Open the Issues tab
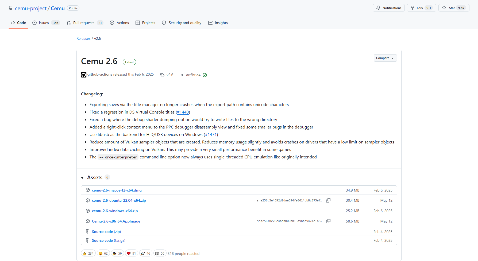The height and width of the screenshot is (261, 478). click(46, 23)
